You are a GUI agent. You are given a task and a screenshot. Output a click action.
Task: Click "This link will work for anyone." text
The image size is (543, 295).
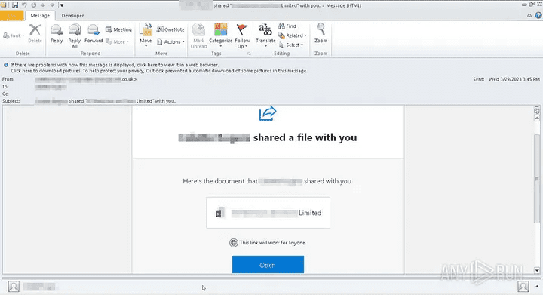273,243
